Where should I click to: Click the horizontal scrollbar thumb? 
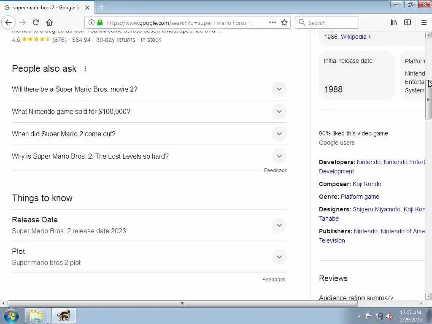(182, 303)
